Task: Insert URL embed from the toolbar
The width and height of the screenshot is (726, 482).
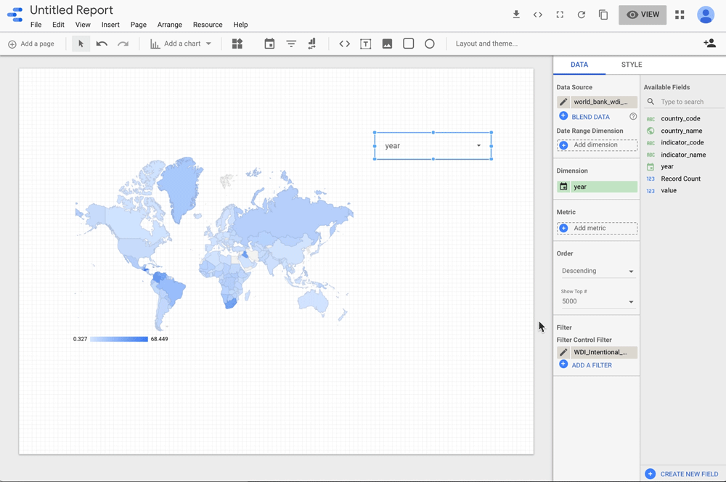Action: 344,44
